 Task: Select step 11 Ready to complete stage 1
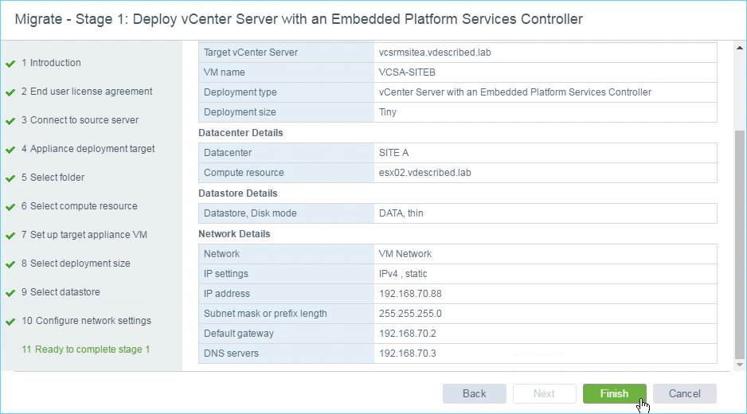coord(86,350)
